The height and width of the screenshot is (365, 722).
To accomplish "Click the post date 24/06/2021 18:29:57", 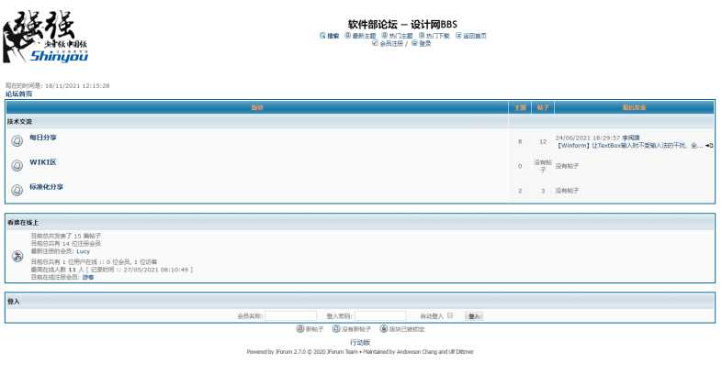I will 588,138.
